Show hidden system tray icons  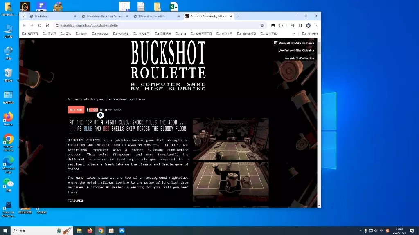pos(360,231)
